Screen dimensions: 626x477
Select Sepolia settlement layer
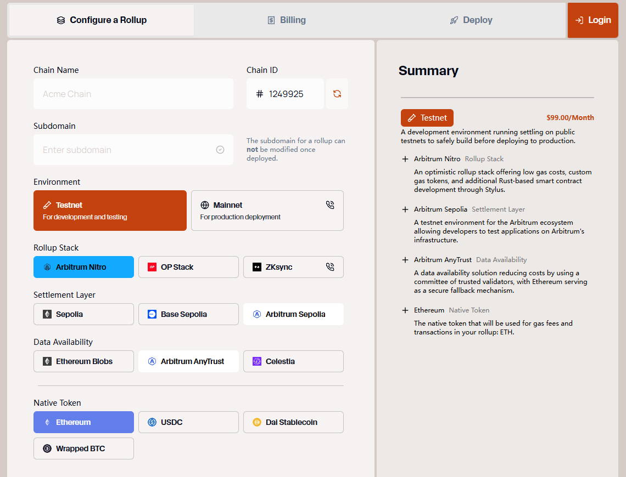[84, 314]
